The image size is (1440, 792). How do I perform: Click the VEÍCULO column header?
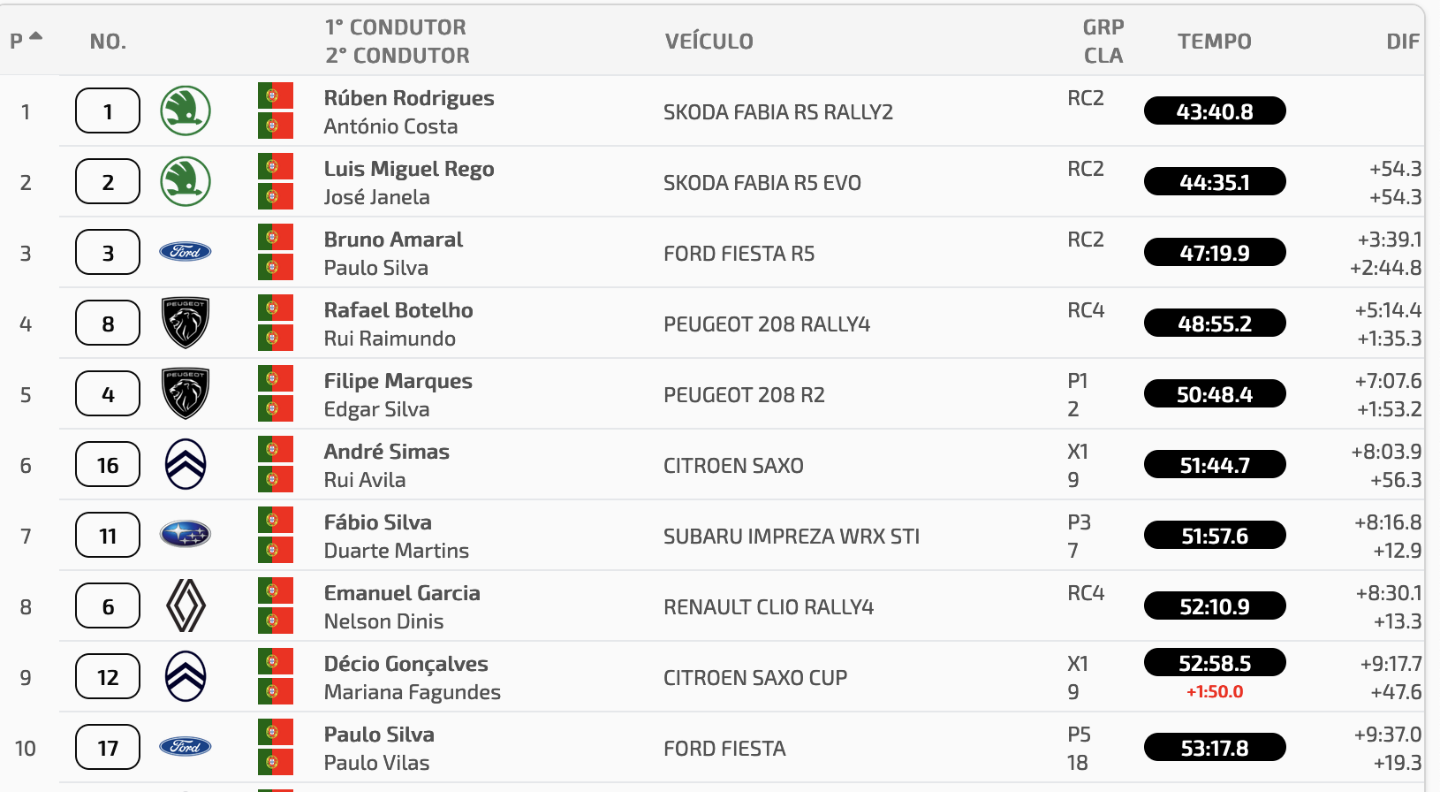click(709, 42)
